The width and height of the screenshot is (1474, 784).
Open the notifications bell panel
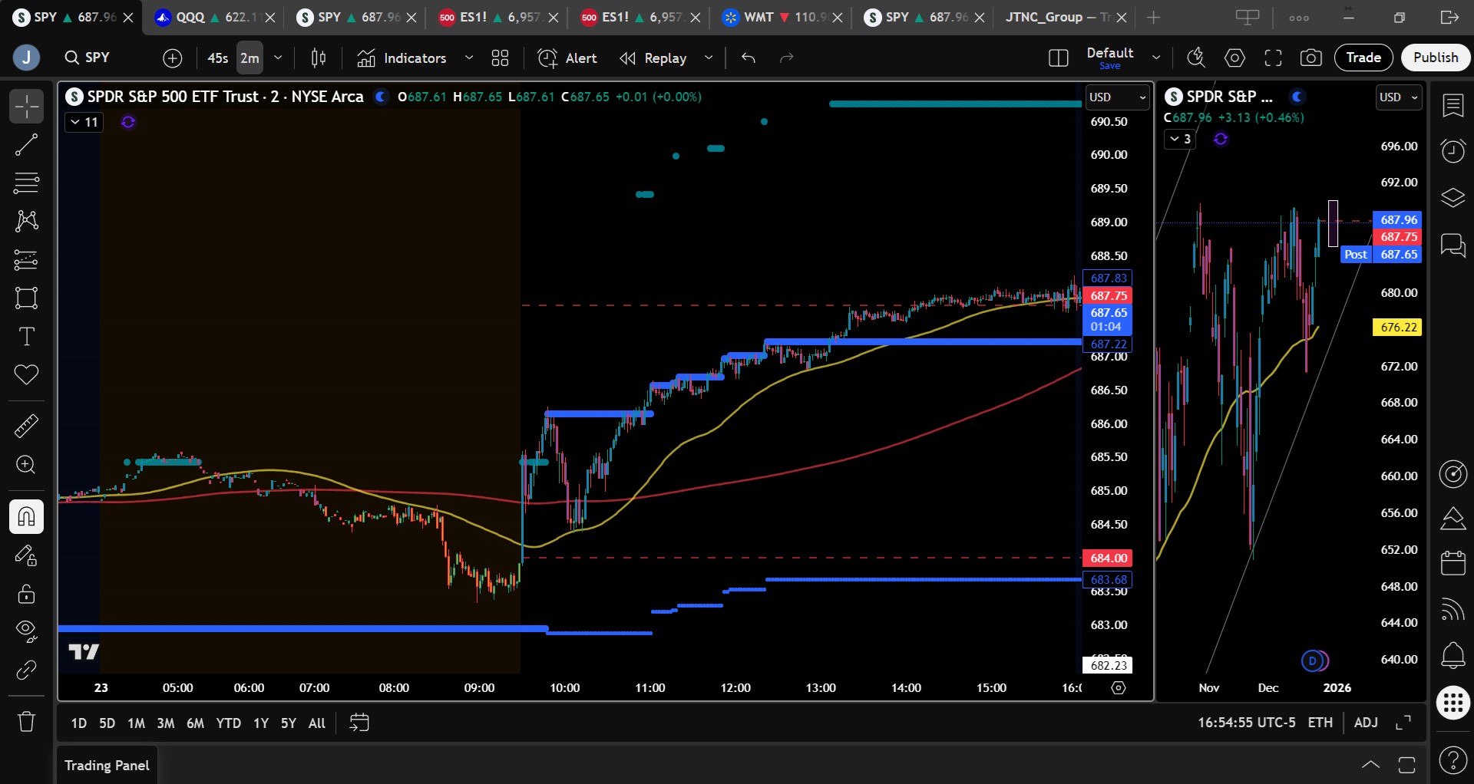point(1453,656)
